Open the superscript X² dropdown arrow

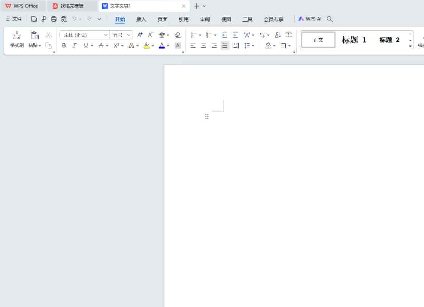(x=122, y=45)
